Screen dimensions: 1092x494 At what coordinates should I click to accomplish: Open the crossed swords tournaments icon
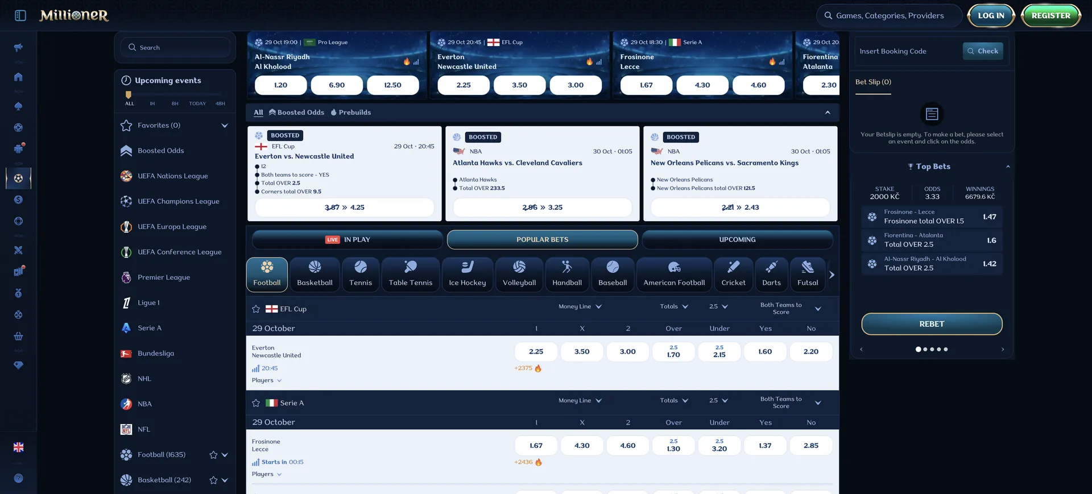point(18,250)
